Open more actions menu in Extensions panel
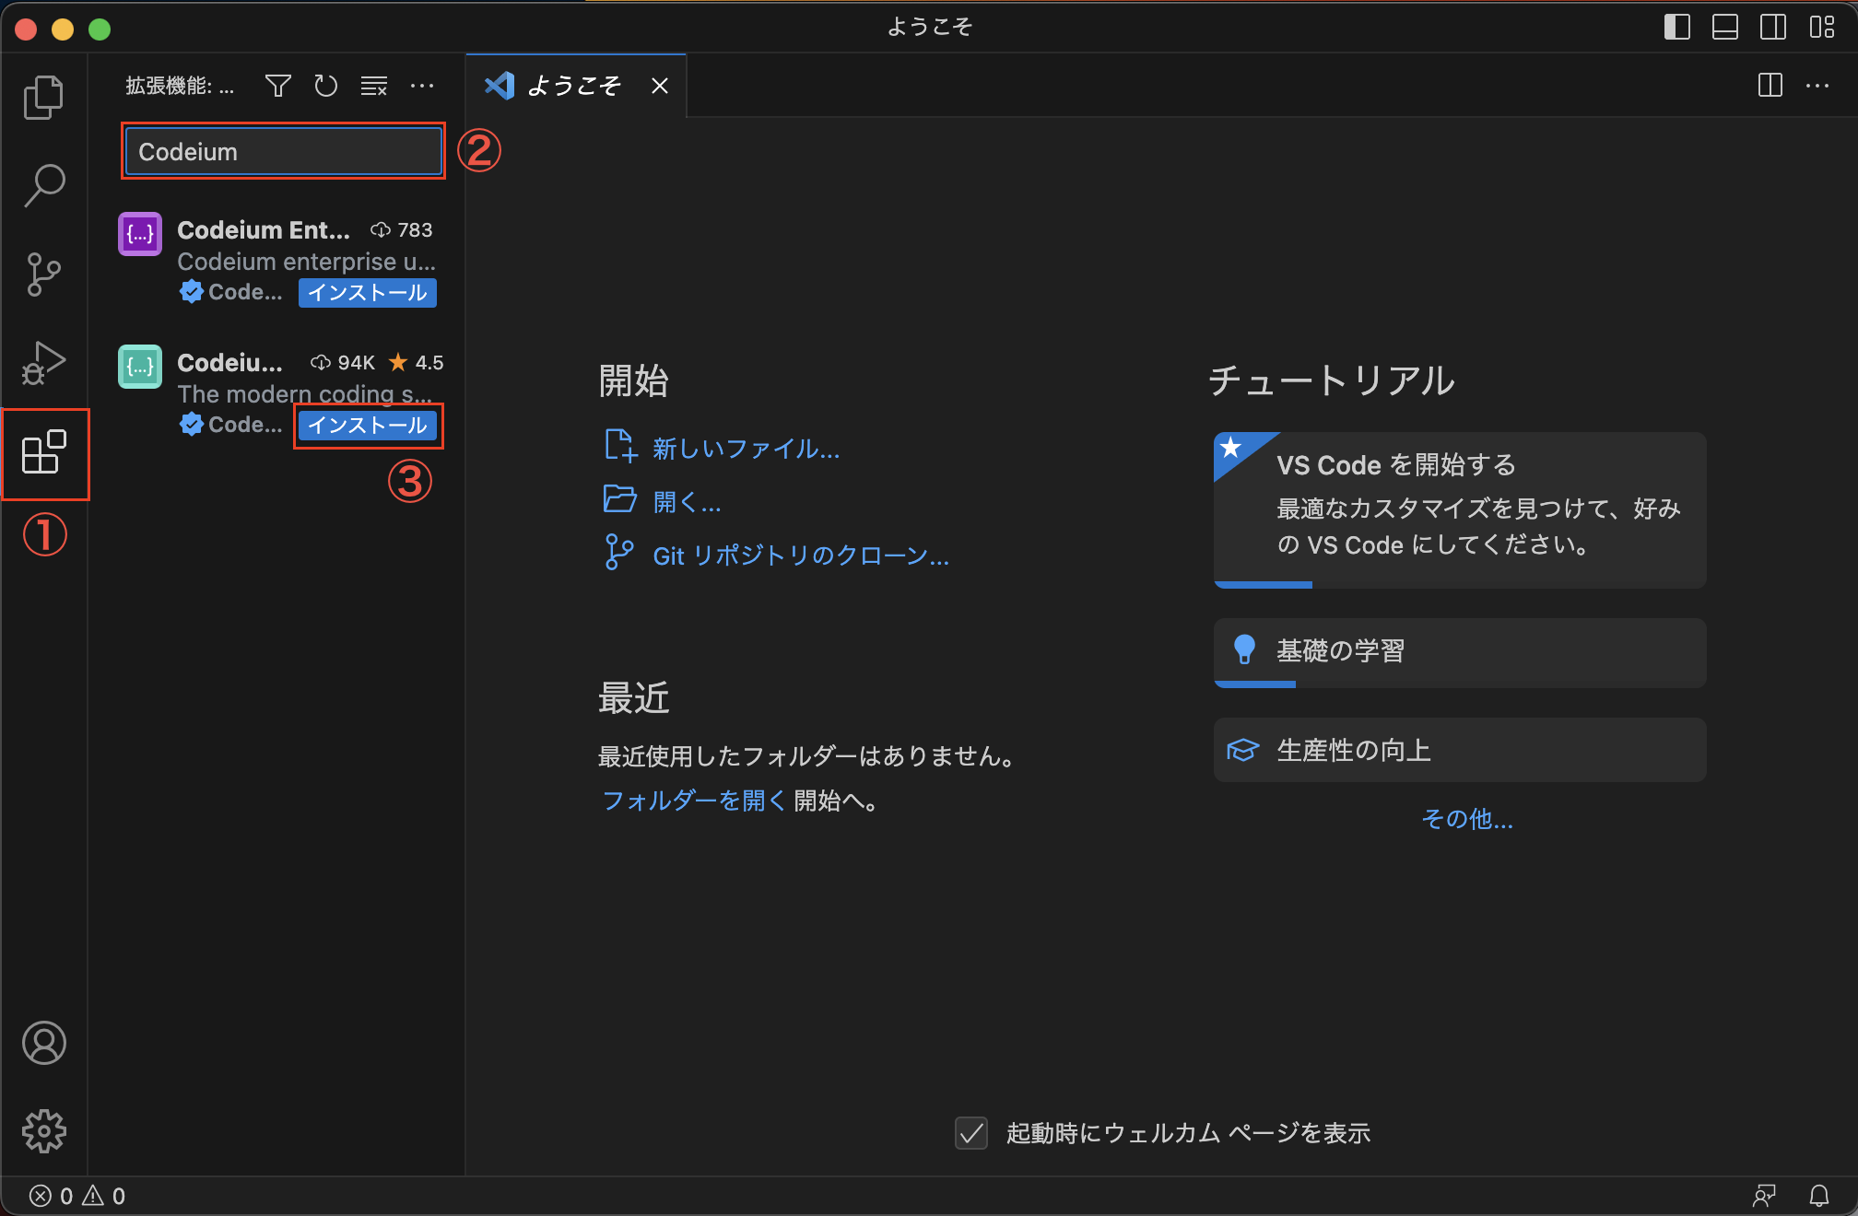The image size is (1858, 1216). pyautogui.click(x=422, y=85)
